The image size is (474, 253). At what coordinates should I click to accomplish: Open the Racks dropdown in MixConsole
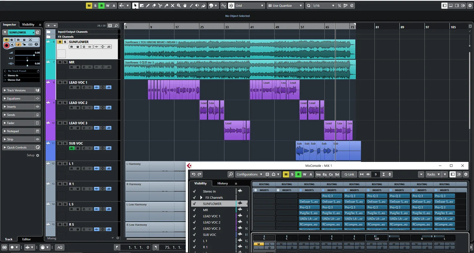(434, 174)
